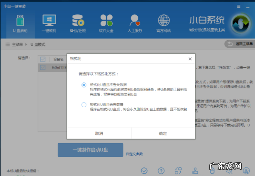Open 官方网站 link icon
This screenshot has width=255, height=176.
(x=164, y=24)
